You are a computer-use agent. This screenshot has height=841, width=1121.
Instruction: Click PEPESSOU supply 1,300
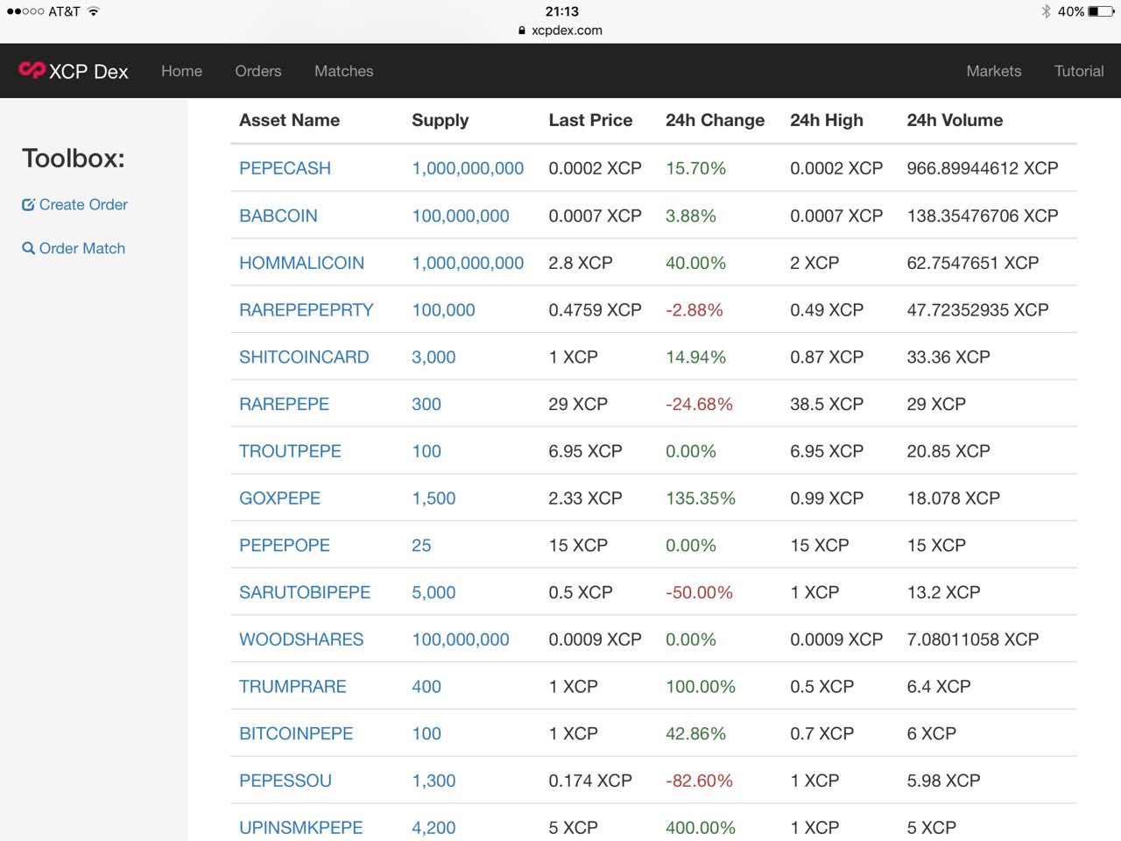click(434, 781)
